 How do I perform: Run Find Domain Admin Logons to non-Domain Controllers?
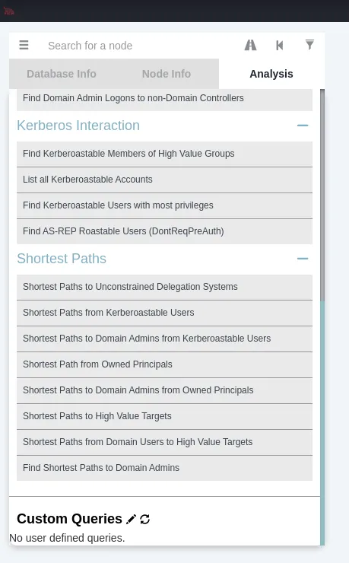[164, 99]
